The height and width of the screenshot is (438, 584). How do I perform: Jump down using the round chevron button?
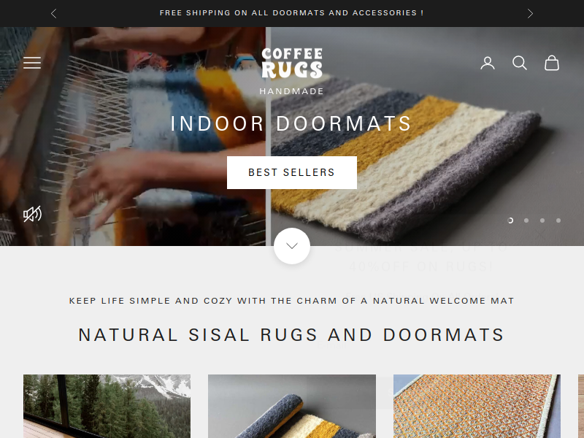tap(292, 246)
